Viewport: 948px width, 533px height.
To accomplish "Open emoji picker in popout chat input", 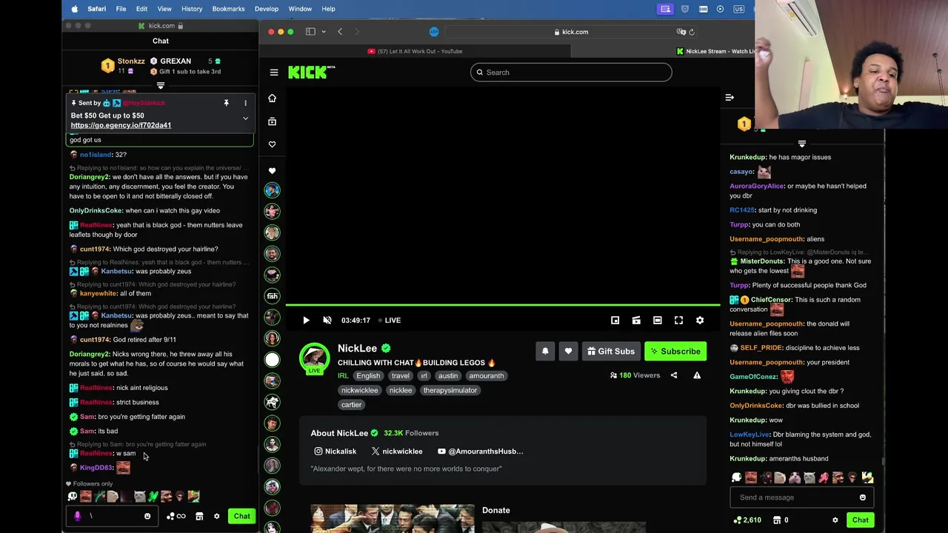I will click(147, 516).
